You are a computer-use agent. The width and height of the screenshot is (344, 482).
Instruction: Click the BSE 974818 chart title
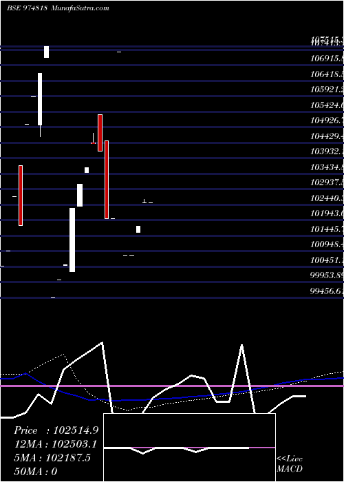[x=27, y=8]
